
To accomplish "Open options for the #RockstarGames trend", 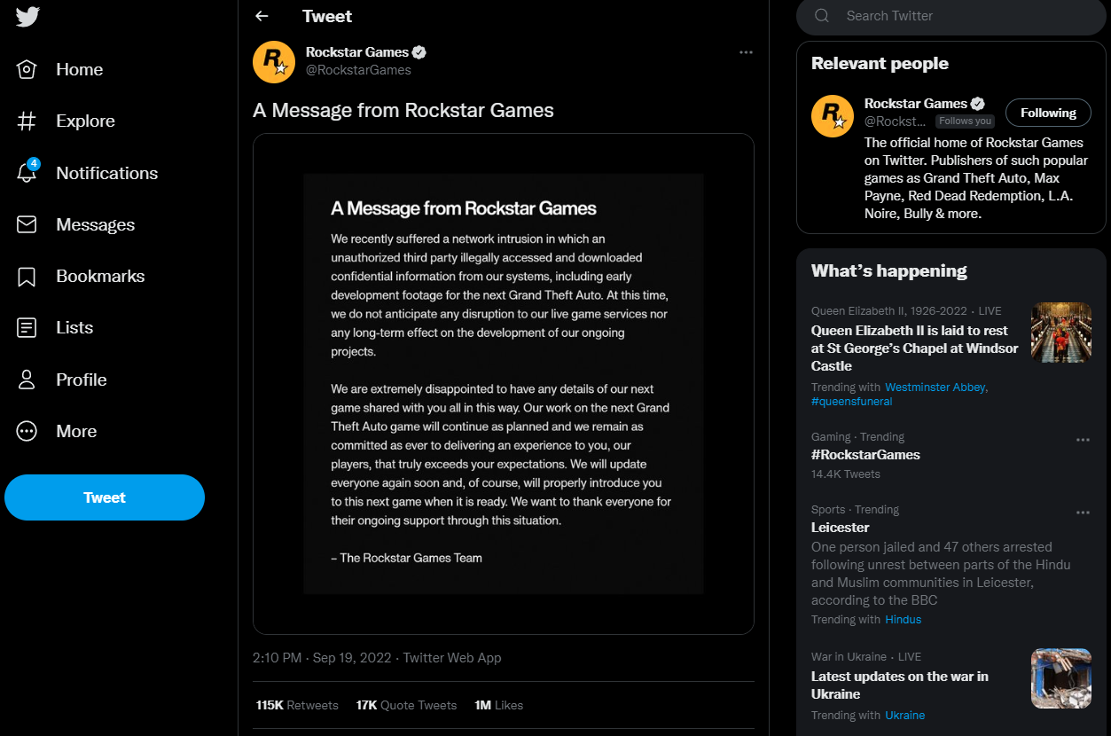I will click(1083, 439).
